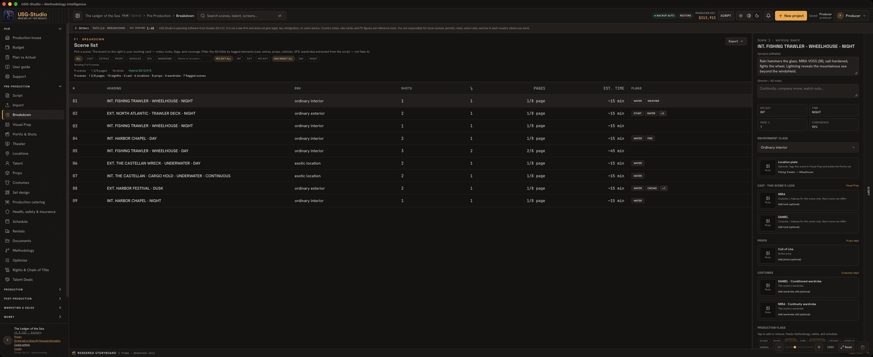The width and height of the screenshot is (873, 357).
Task: Open Production catering in the sidebar
Action: (33, 202)
